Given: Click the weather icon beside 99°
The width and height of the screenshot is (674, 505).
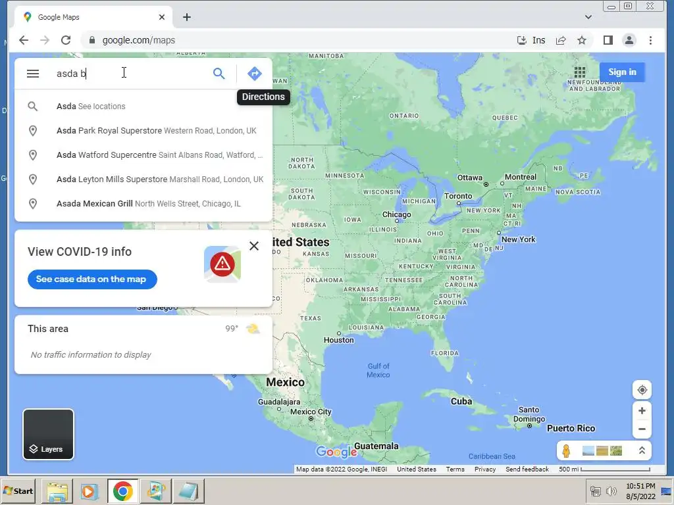Looking at the screenshot, I should pos(252,329).
